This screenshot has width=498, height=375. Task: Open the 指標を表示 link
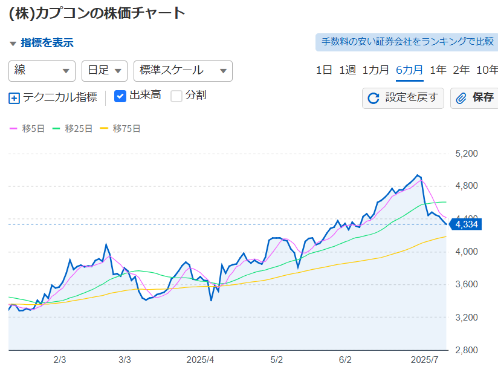tap(47, 42)
